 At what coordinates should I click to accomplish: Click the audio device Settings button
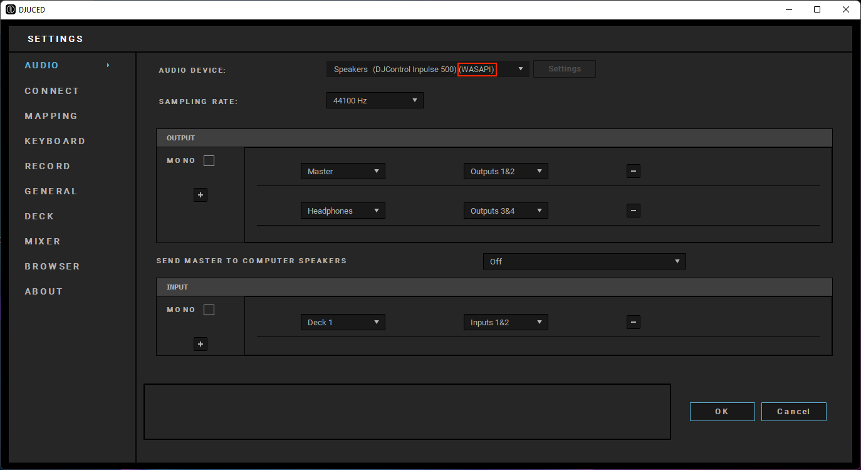point(564,69)
